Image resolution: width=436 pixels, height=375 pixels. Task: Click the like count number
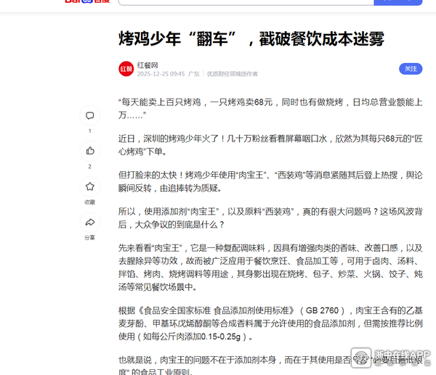pos(90,167)
